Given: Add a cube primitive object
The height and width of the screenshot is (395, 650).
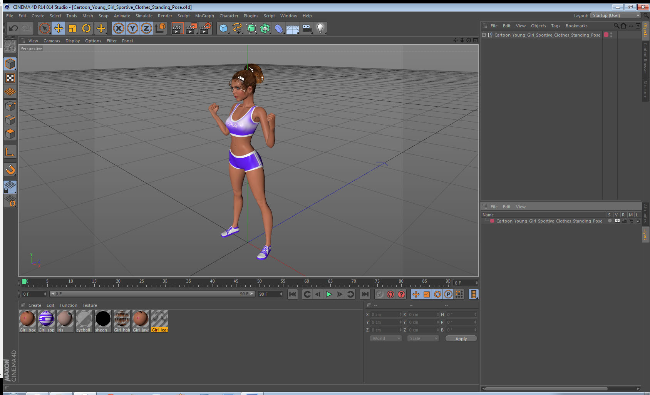Looking at the screenshot, I should click(x=223, y=28).
